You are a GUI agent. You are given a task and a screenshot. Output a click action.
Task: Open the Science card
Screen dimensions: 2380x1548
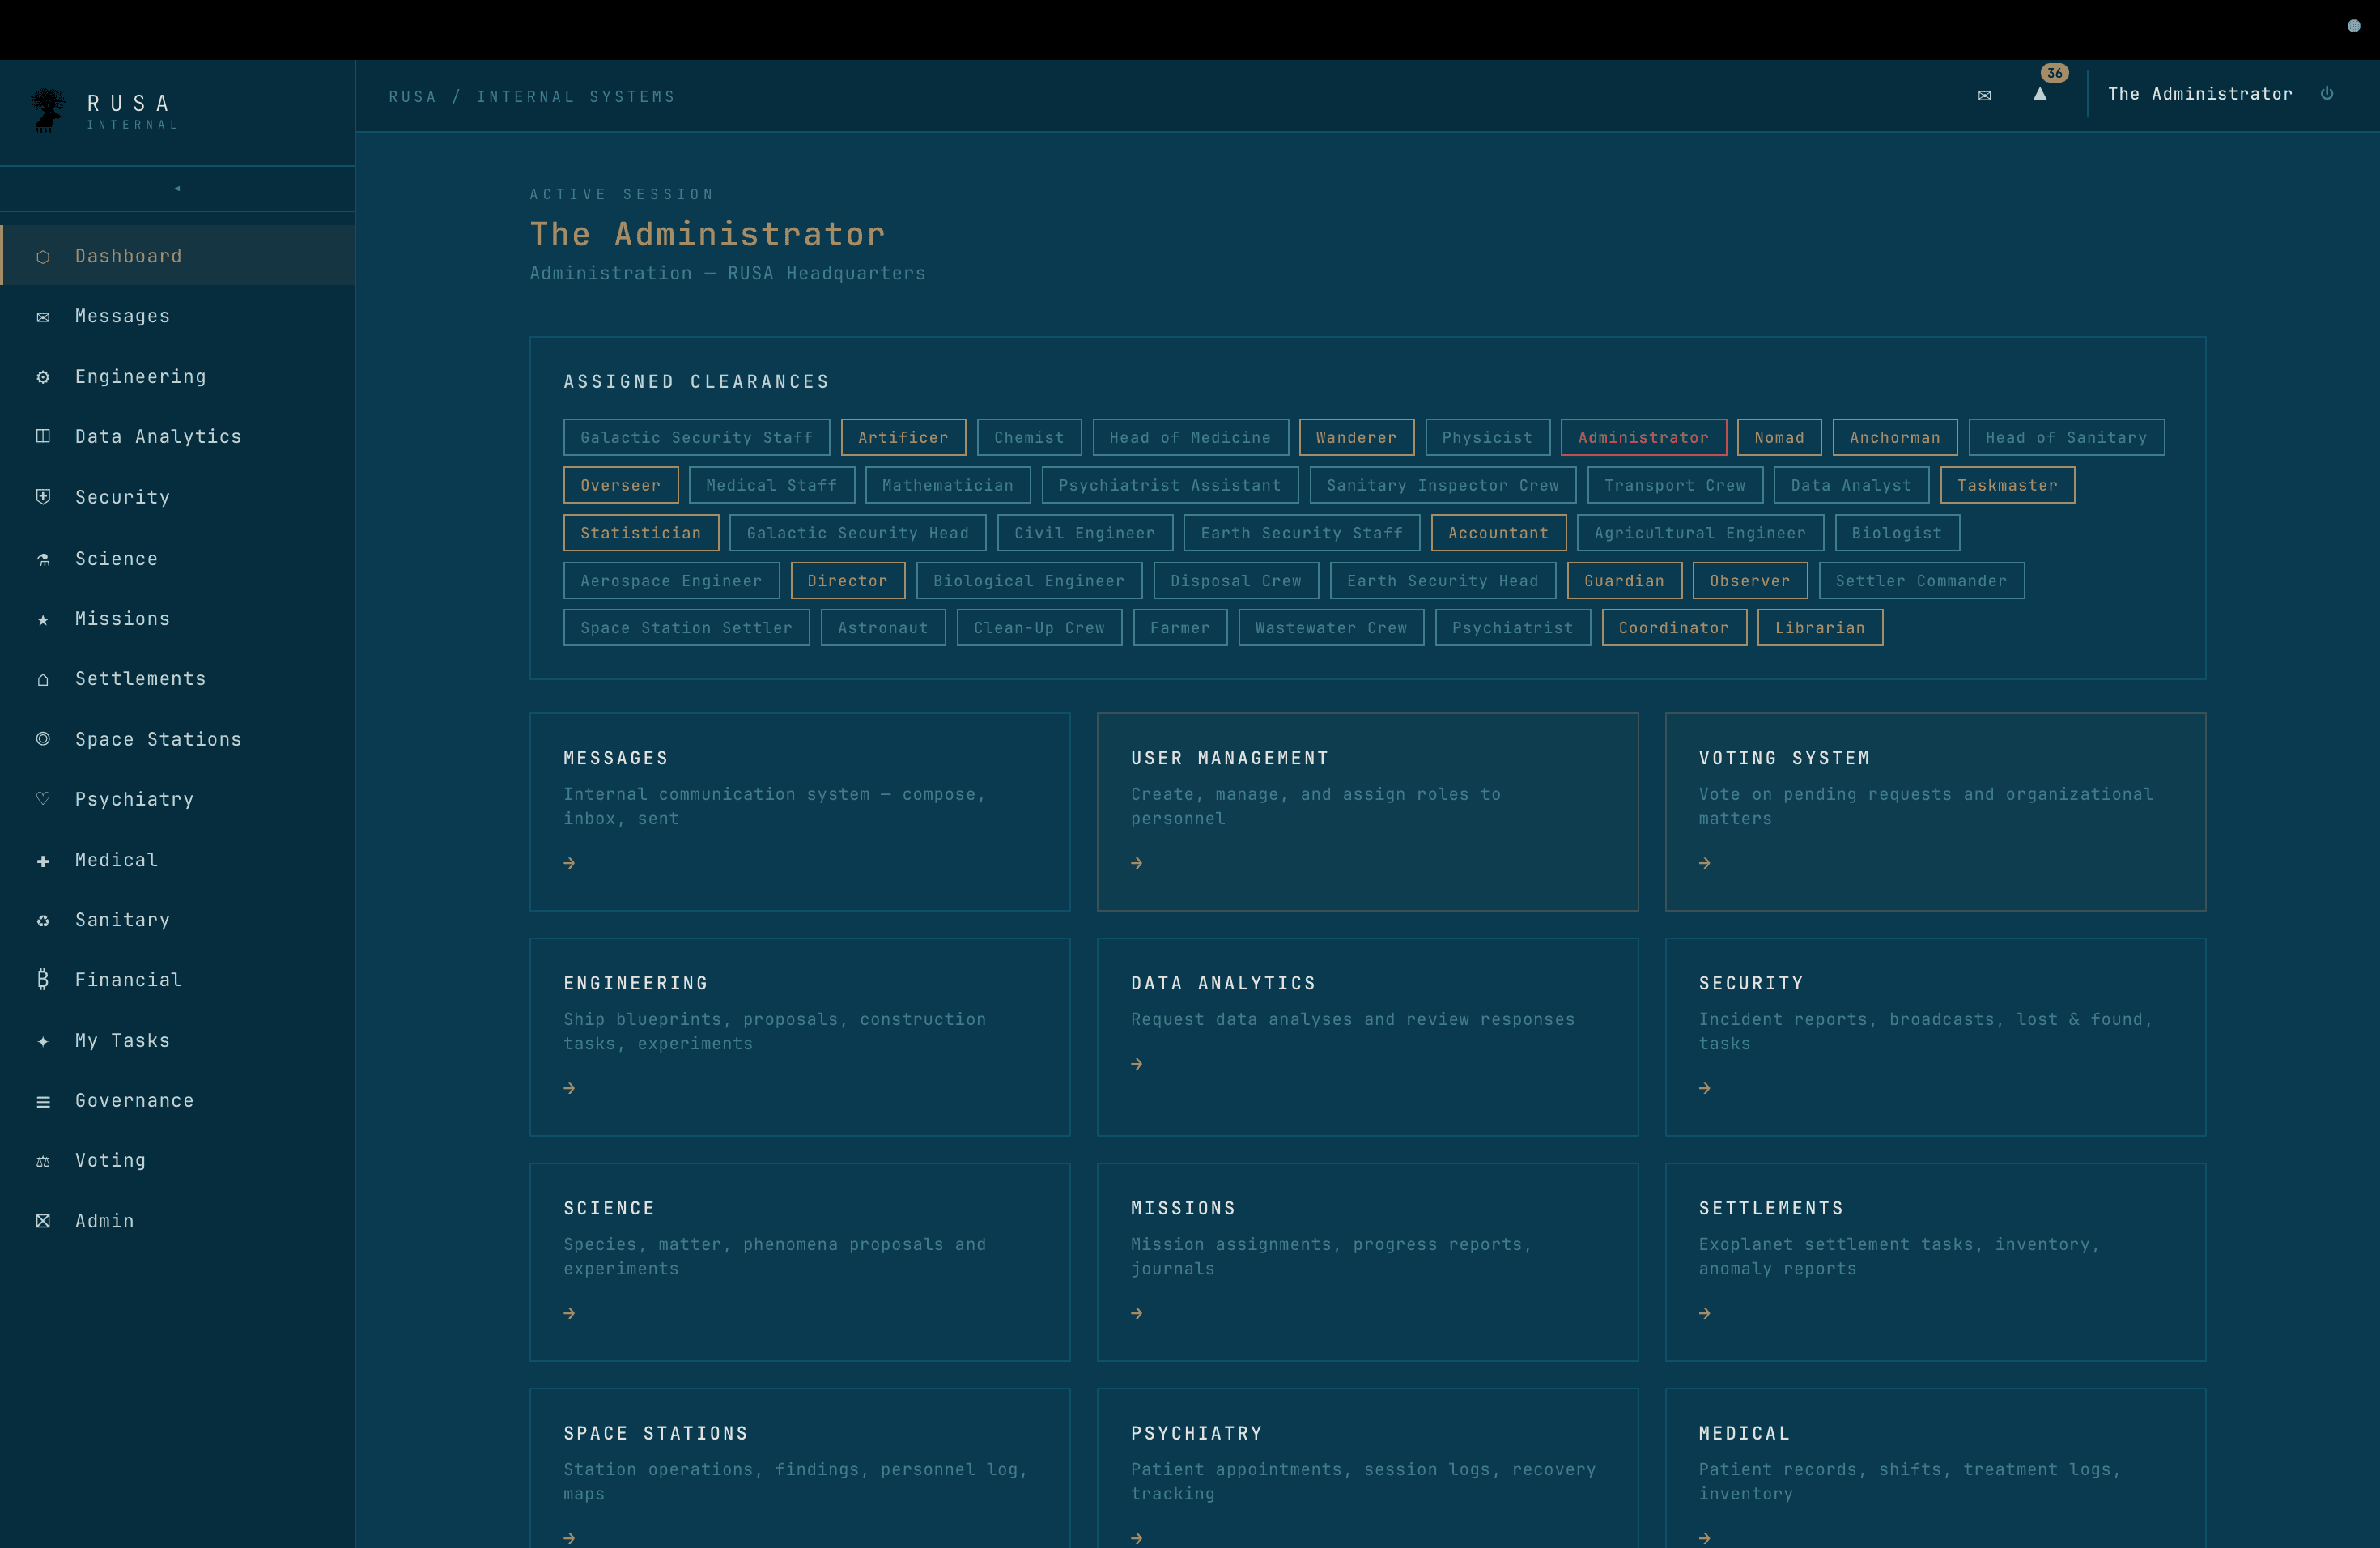pyautogui.click(x=800, y=1262)
